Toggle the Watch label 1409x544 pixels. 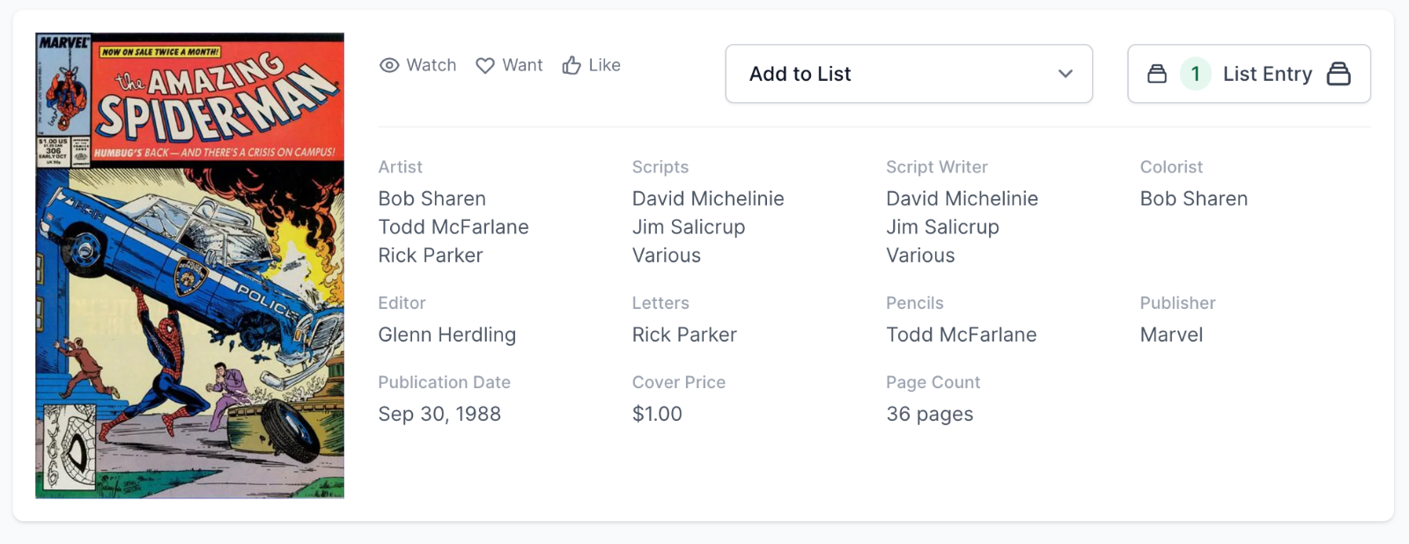click(432, 65)
